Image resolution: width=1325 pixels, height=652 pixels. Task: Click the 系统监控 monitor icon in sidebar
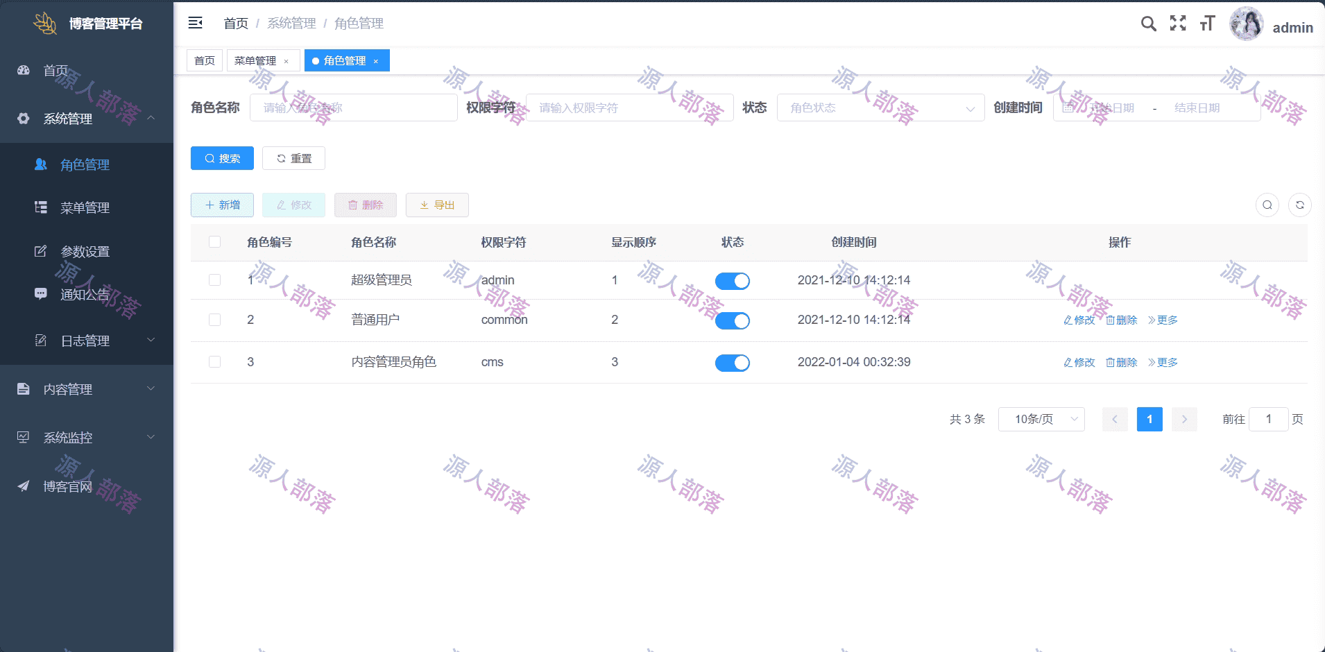[24, 438]
